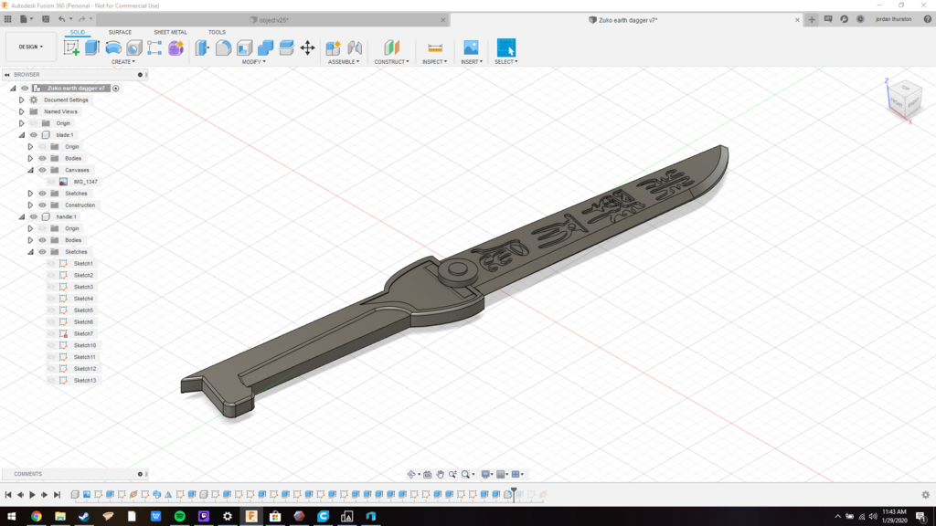
Task: Open Fusion 360 from the Windows taskbar
Action: [x=251, y=516]
